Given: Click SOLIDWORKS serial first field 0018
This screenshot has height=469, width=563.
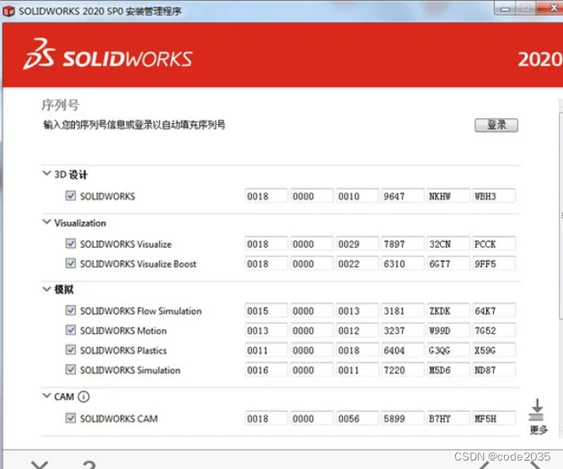Looking at the screenshot, I should 266,197.
